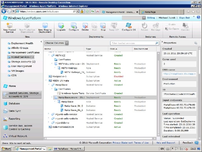Click the browser Home icon
The image size is (202, 152).
[x=188, y=12]
